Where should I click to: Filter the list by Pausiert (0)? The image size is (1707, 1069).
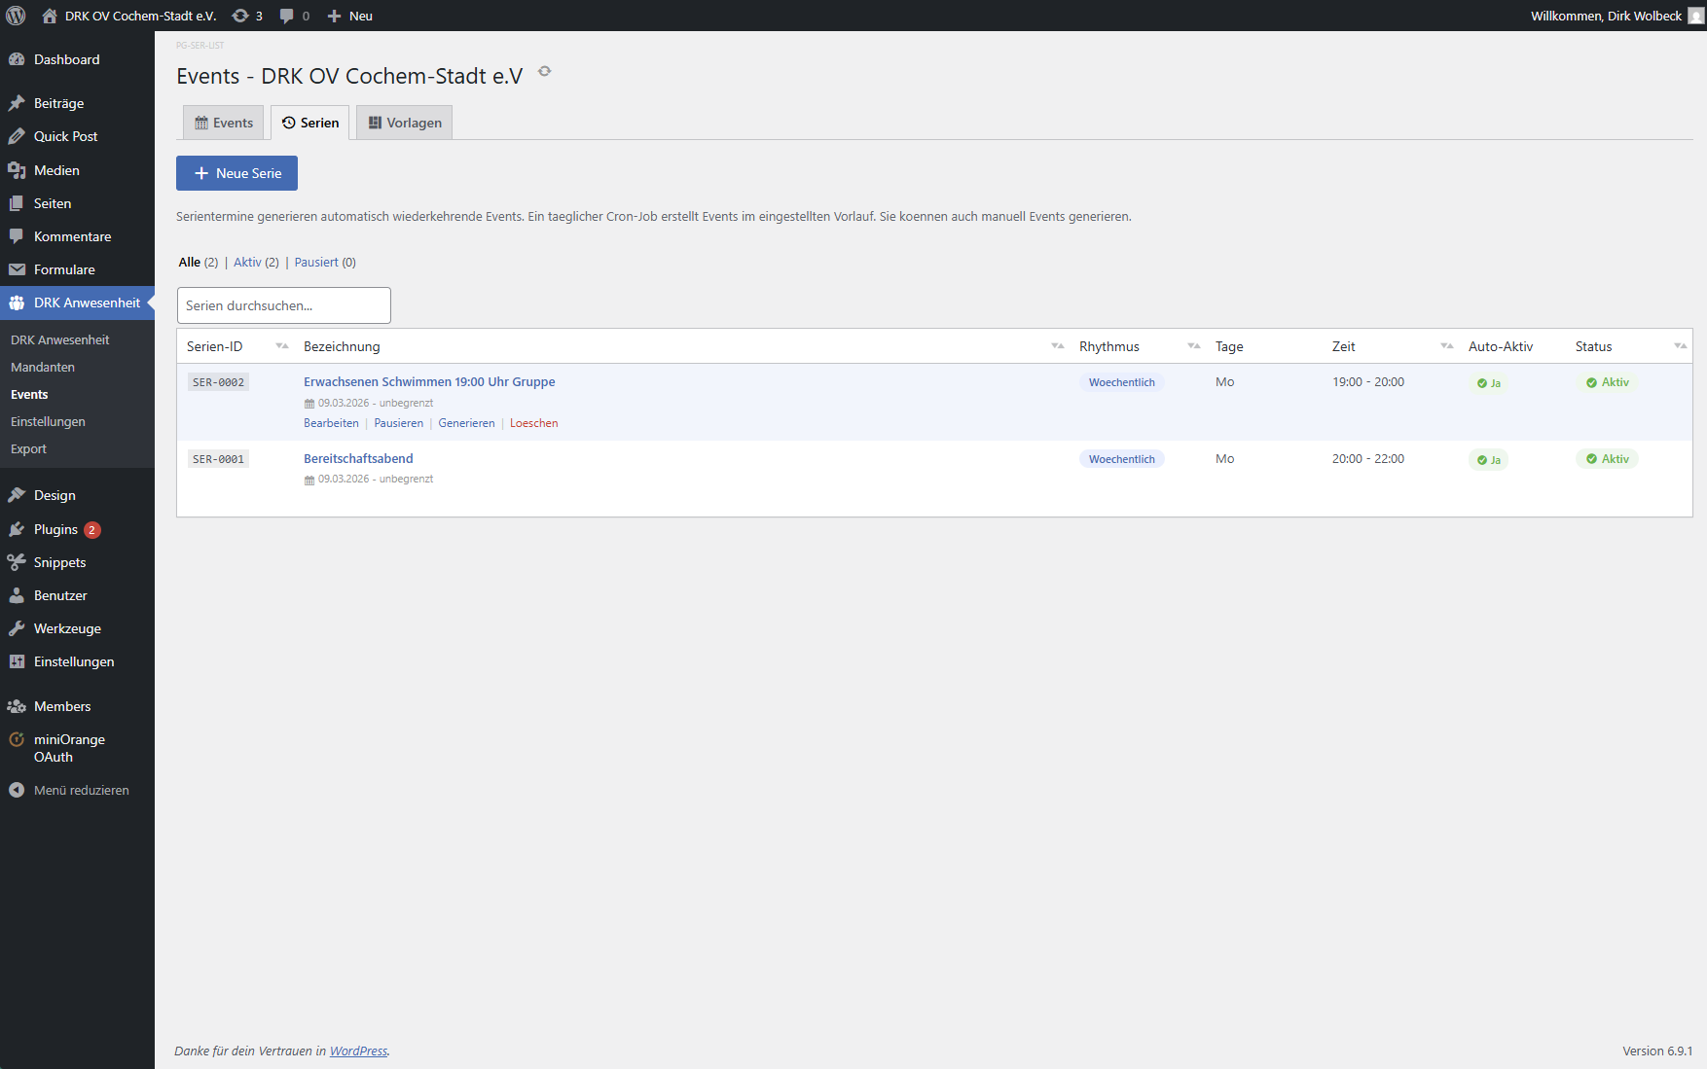coord(325,262)
